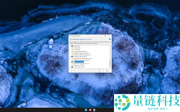The height and width of the screenshot is (112, 180).
Task: Select the 'Telnet Client' label
Action: (x=77, y=48)
